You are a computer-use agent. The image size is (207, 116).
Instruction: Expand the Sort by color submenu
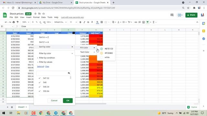coord(55,47)
